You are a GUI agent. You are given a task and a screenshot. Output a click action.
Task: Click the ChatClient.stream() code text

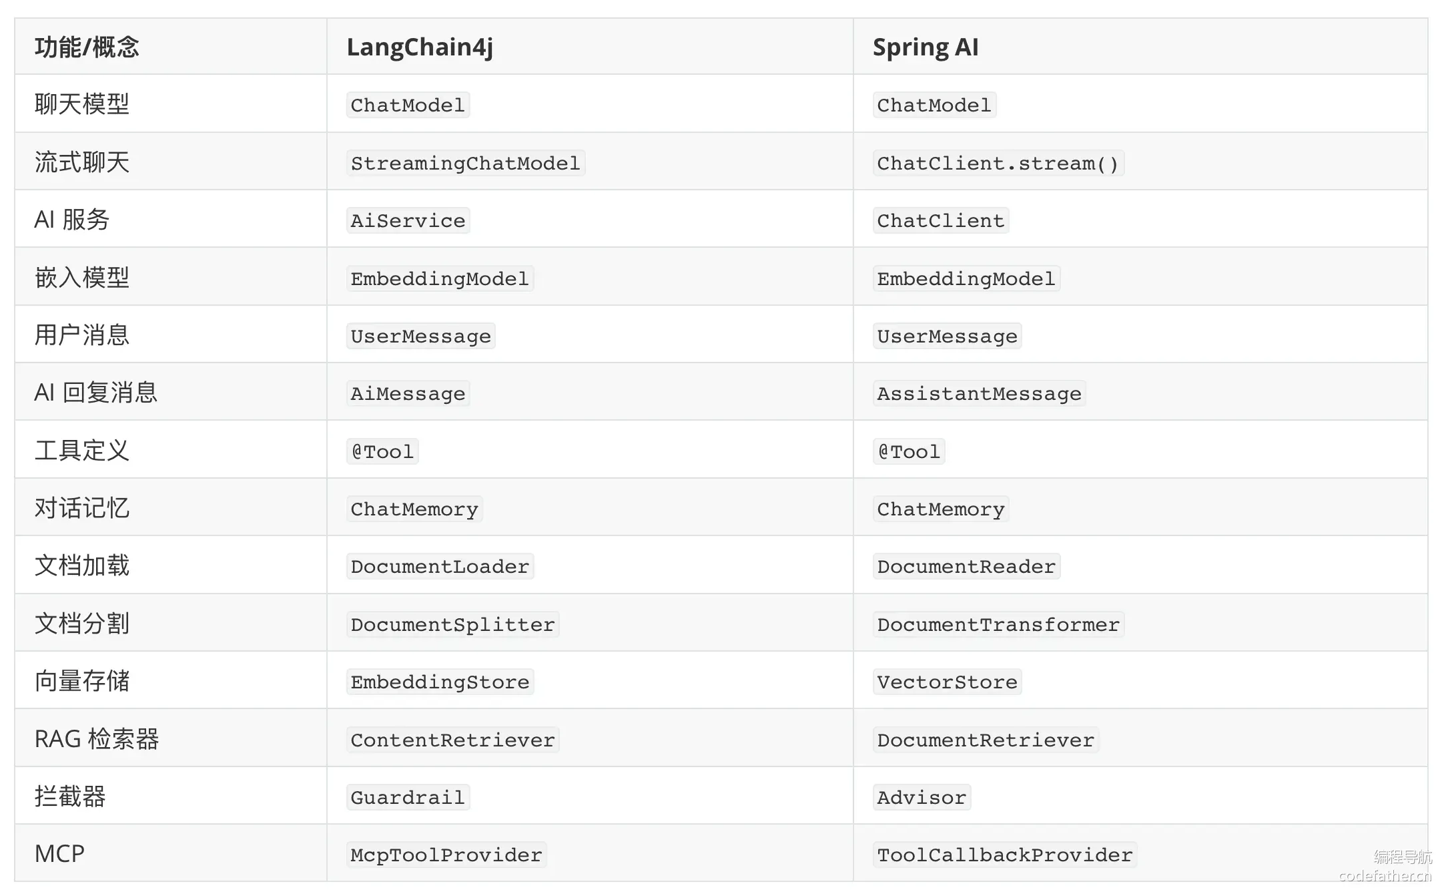pyautogui.click(x=998, y=163)
